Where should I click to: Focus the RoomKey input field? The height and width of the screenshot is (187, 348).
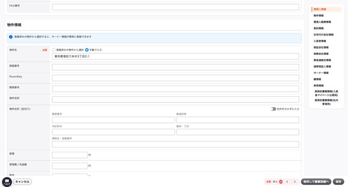coord(176,78)
